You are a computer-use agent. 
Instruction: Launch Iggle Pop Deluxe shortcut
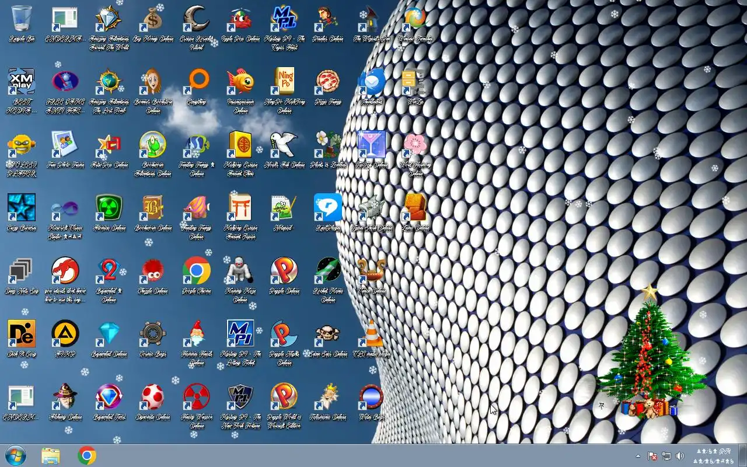point(240,19)
